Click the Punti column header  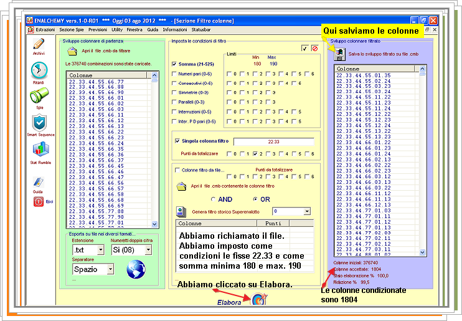tap(273, 223)
